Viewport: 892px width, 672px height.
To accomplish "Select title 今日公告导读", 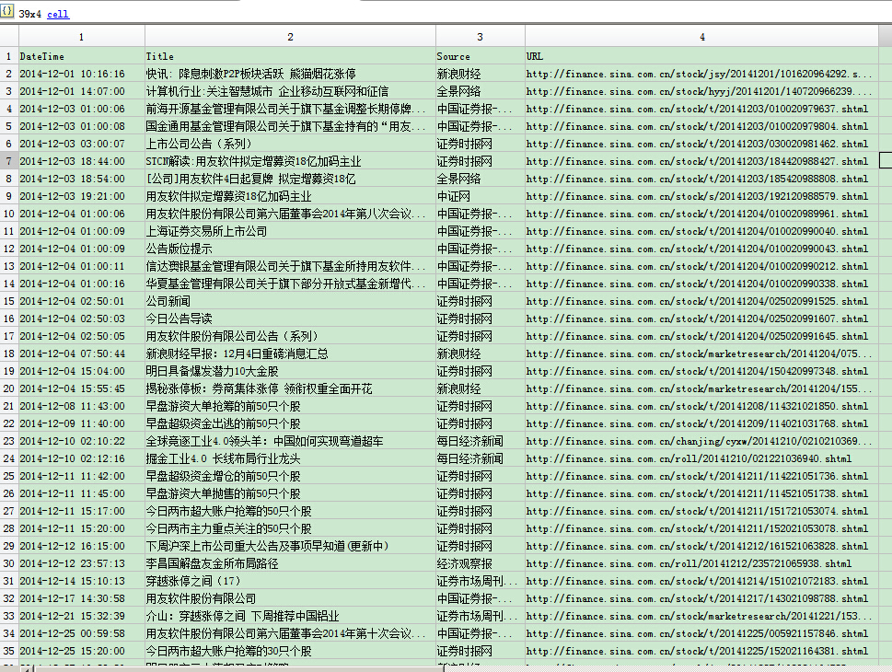I will pos(290,319).
